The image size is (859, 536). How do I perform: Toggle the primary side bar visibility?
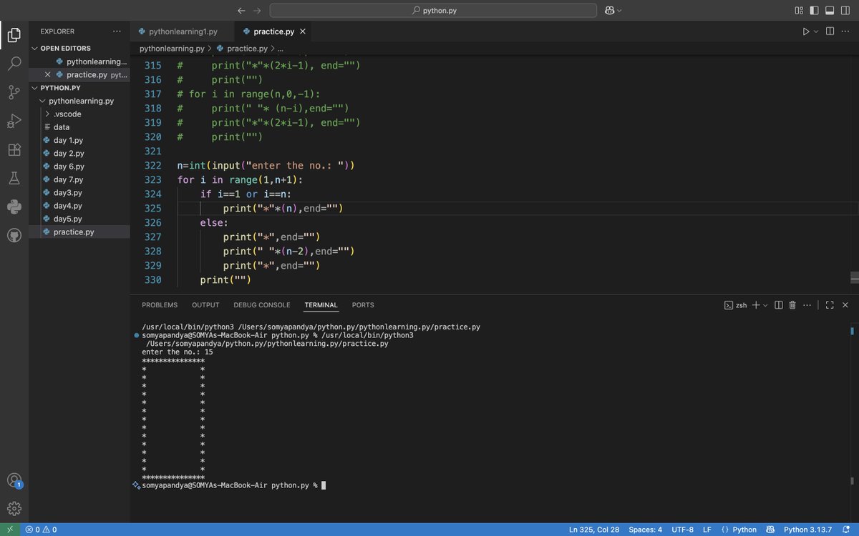(815, 11)
